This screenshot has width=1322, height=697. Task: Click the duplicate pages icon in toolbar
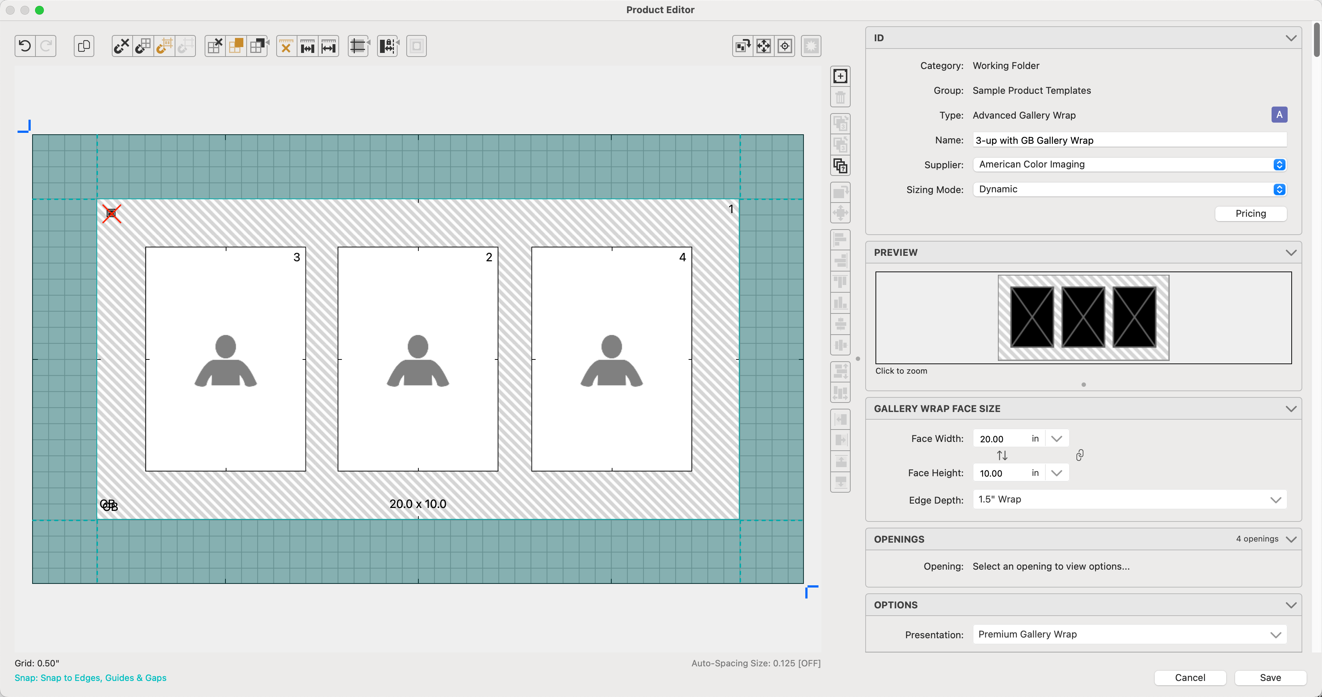84,46
